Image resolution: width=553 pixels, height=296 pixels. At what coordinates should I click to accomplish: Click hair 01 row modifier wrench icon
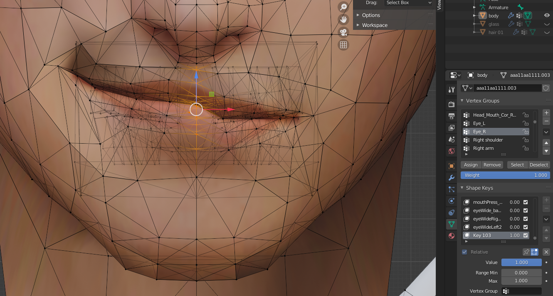(x=516, y=32)
